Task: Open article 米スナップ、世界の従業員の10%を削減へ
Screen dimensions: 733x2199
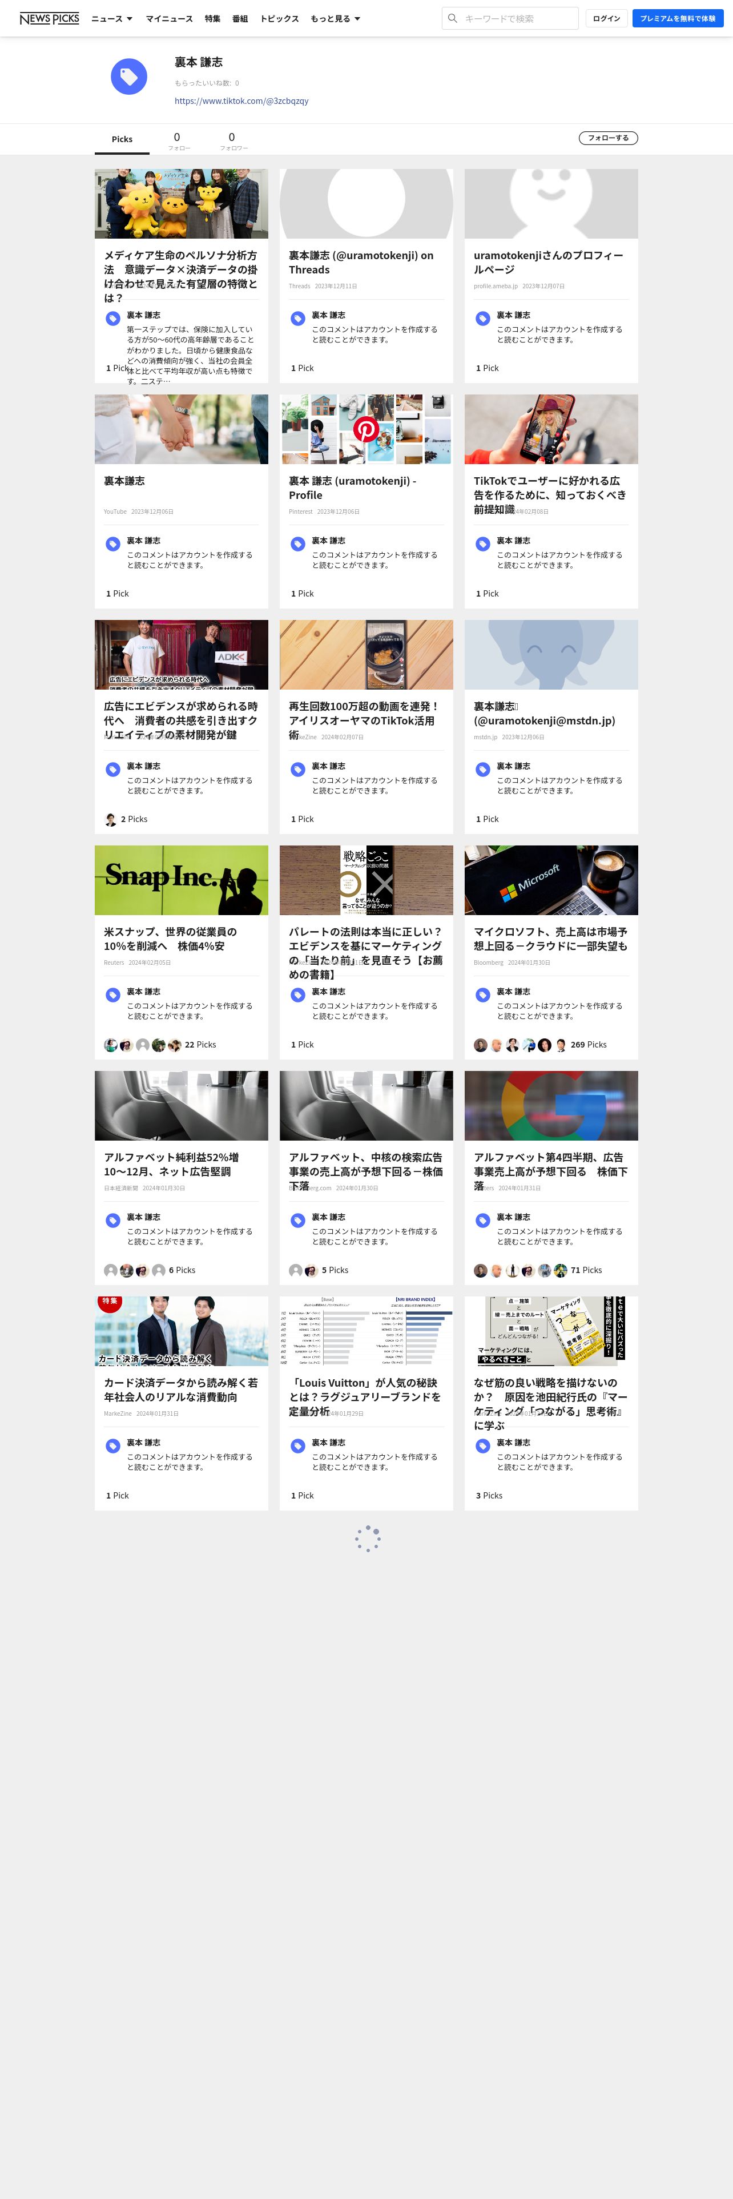Action: [x=171, y=939]
